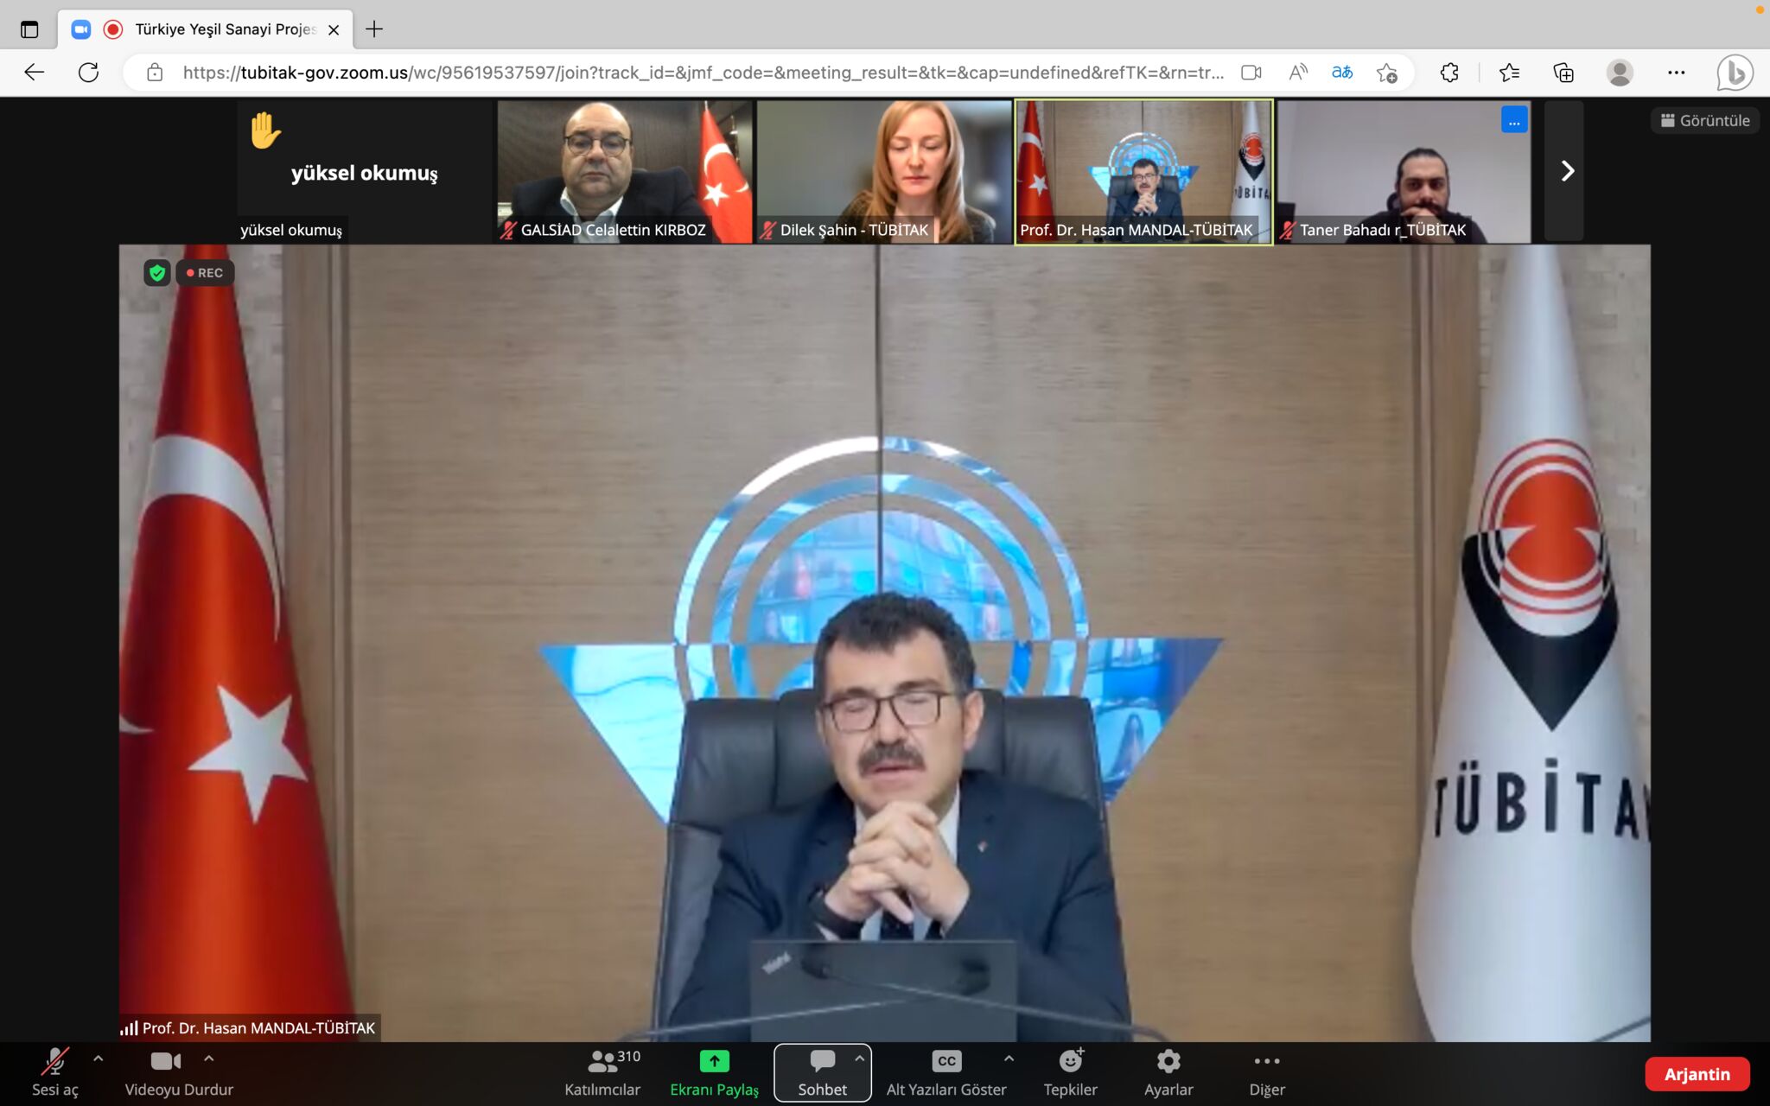The image size is (1770, 1106).
Task: Open Bing sidebar icon in browser toolbar
Action: [1736, 73]
